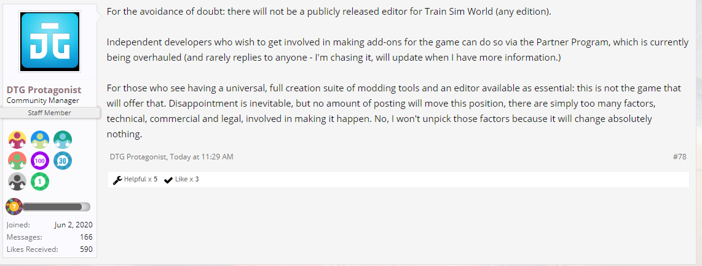Open the post #78 permalink
702x266 pixels.
point(679,157)
